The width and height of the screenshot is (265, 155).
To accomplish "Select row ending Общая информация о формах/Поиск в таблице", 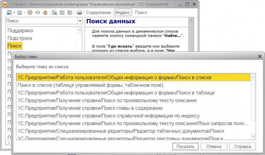I will (x=133, y=93).
